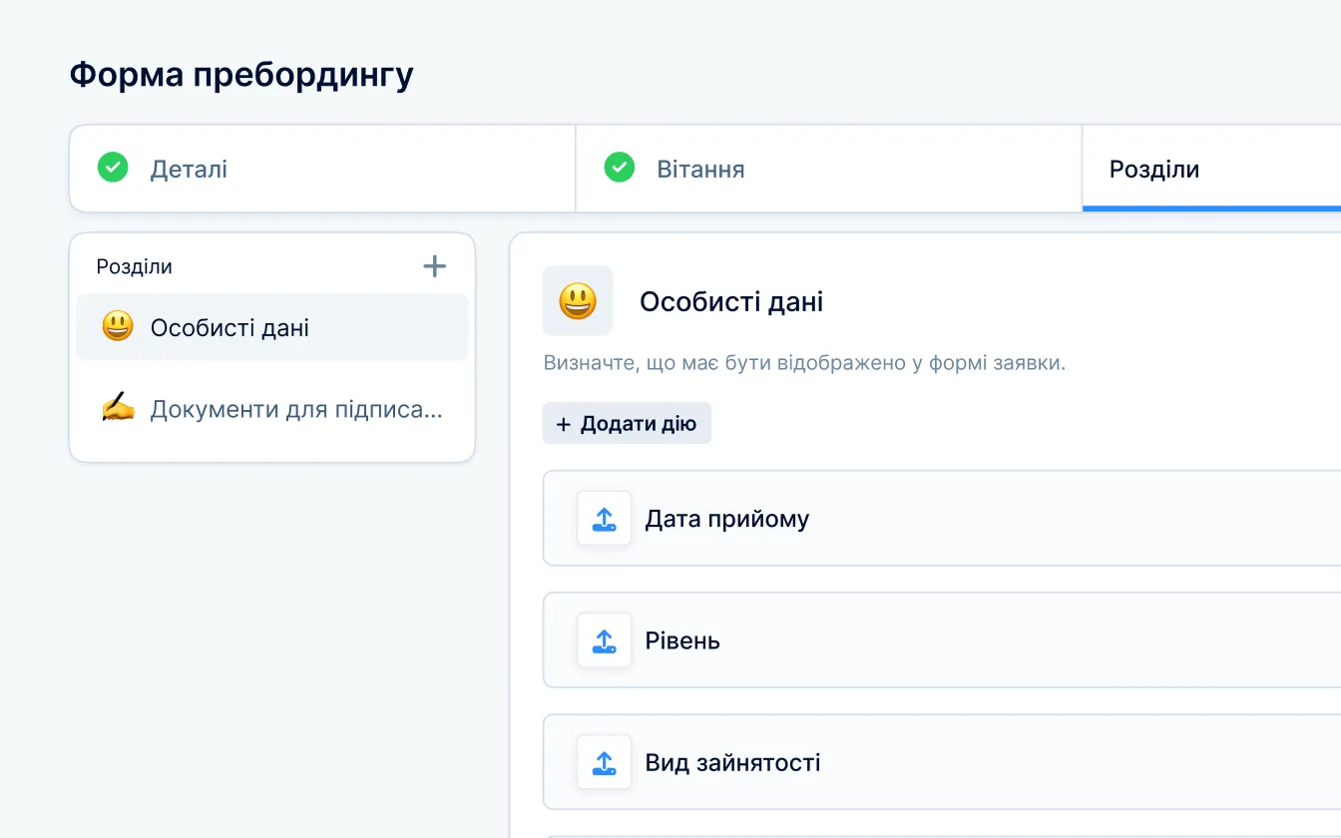
Task: Click the green checkmark on Вітання step
Action: [620, 168]
